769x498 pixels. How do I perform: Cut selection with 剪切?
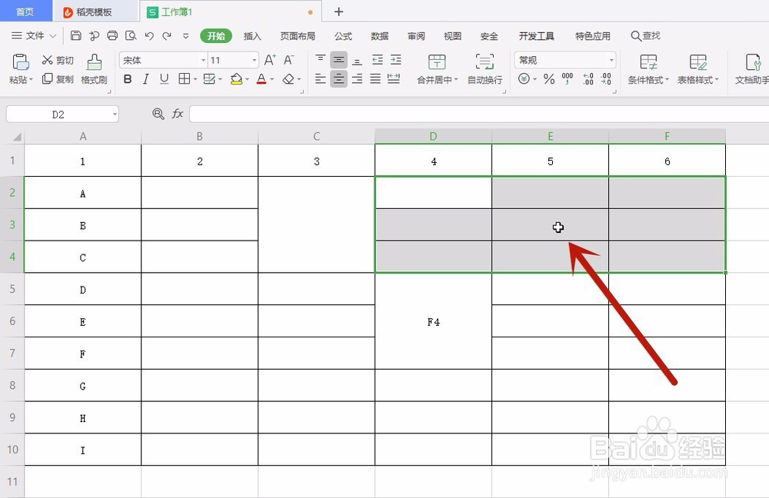pyautogui.click(x=58, y=60)
